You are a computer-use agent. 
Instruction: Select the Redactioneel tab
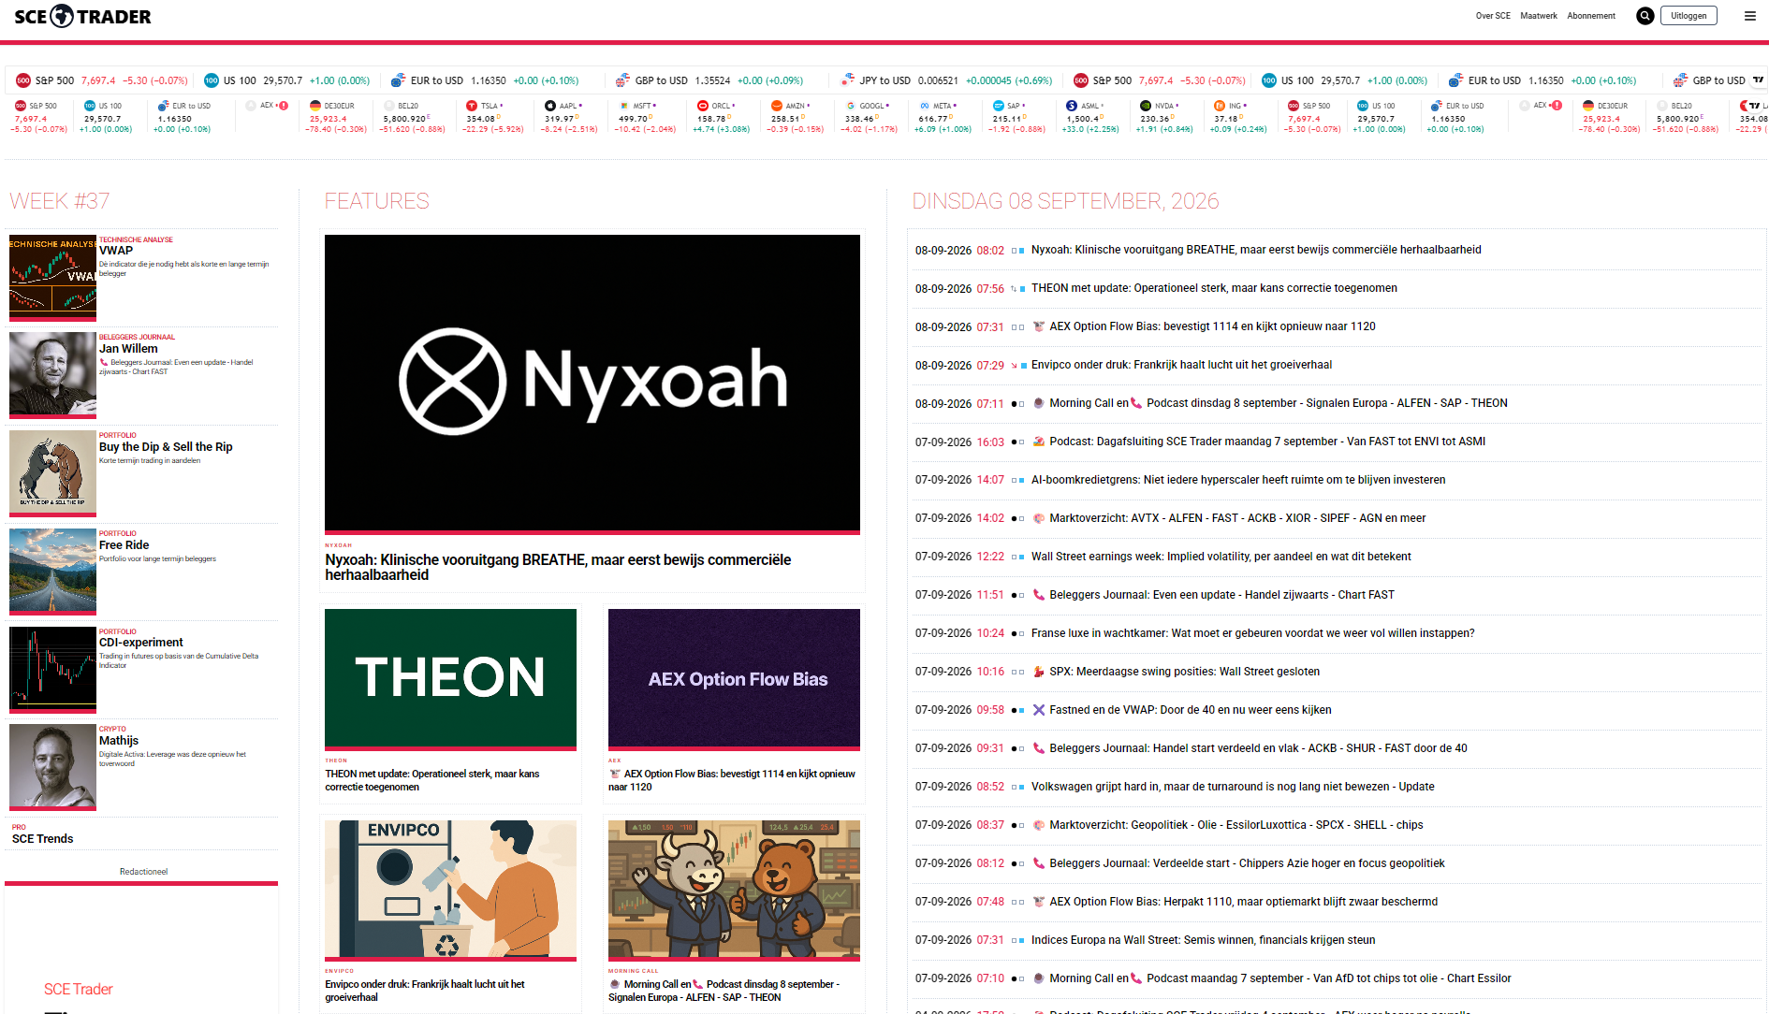143,872
